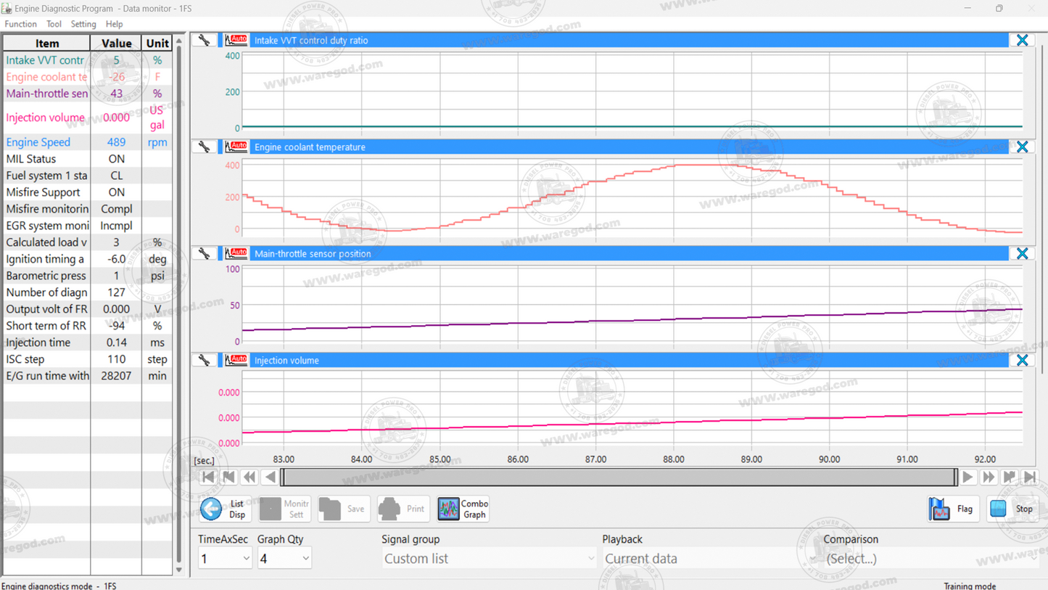The width and height of the screenshot is (1048, 590).
Task: Click the Auto icon on the Injection volume graph
Action: tap(236, 359)
